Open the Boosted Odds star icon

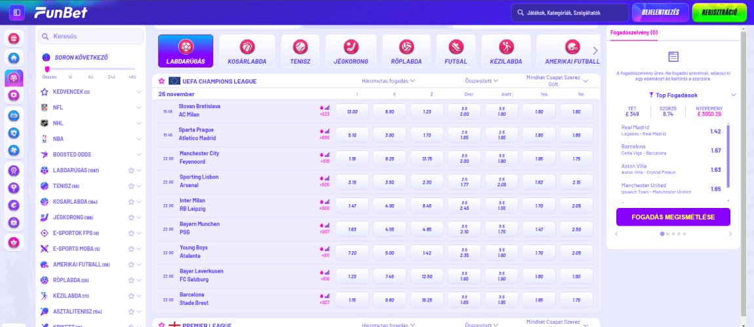point(45,154)
